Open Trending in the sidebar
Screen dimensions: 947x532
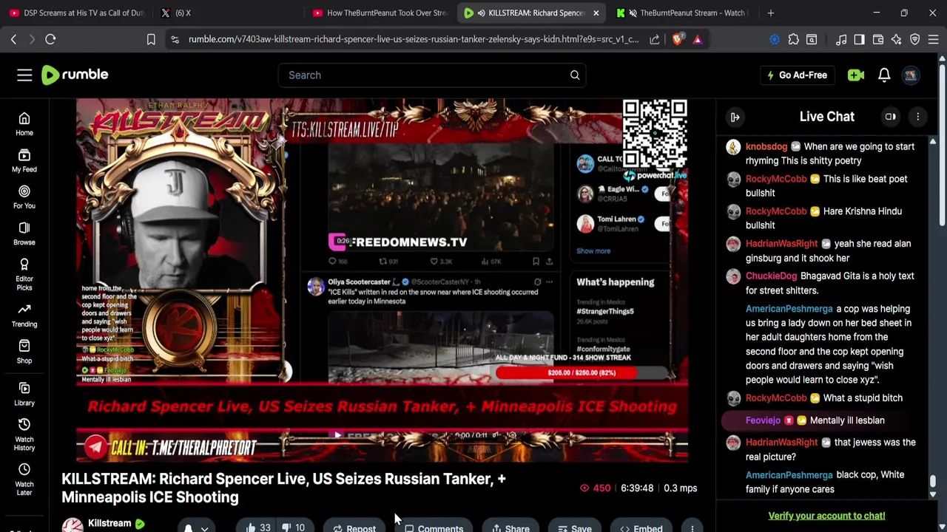24,316
